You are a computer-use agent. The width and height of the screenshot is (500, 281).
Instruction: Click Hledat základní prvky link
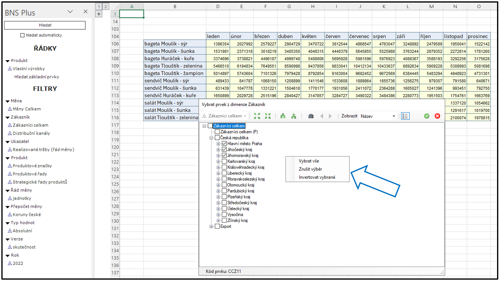point(36,77)
